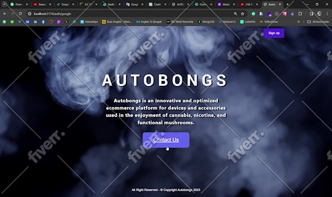Click the copyright Autobongs 2023 footer text
The image size is (332, 197).
[166, 190]
